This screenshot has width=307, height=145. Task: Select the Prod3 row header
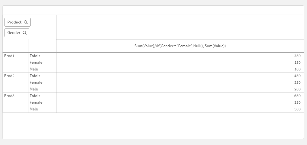pos(10,96)
